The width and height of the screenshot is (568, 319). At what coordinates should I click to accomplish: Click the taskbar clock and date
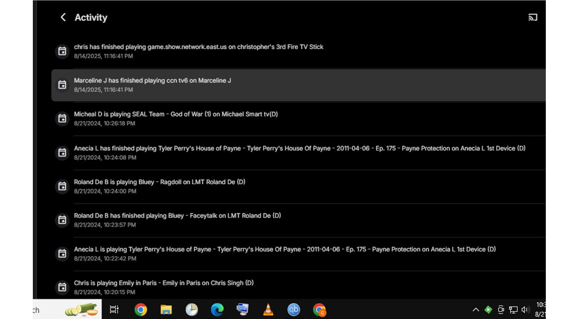coord(540,310)
